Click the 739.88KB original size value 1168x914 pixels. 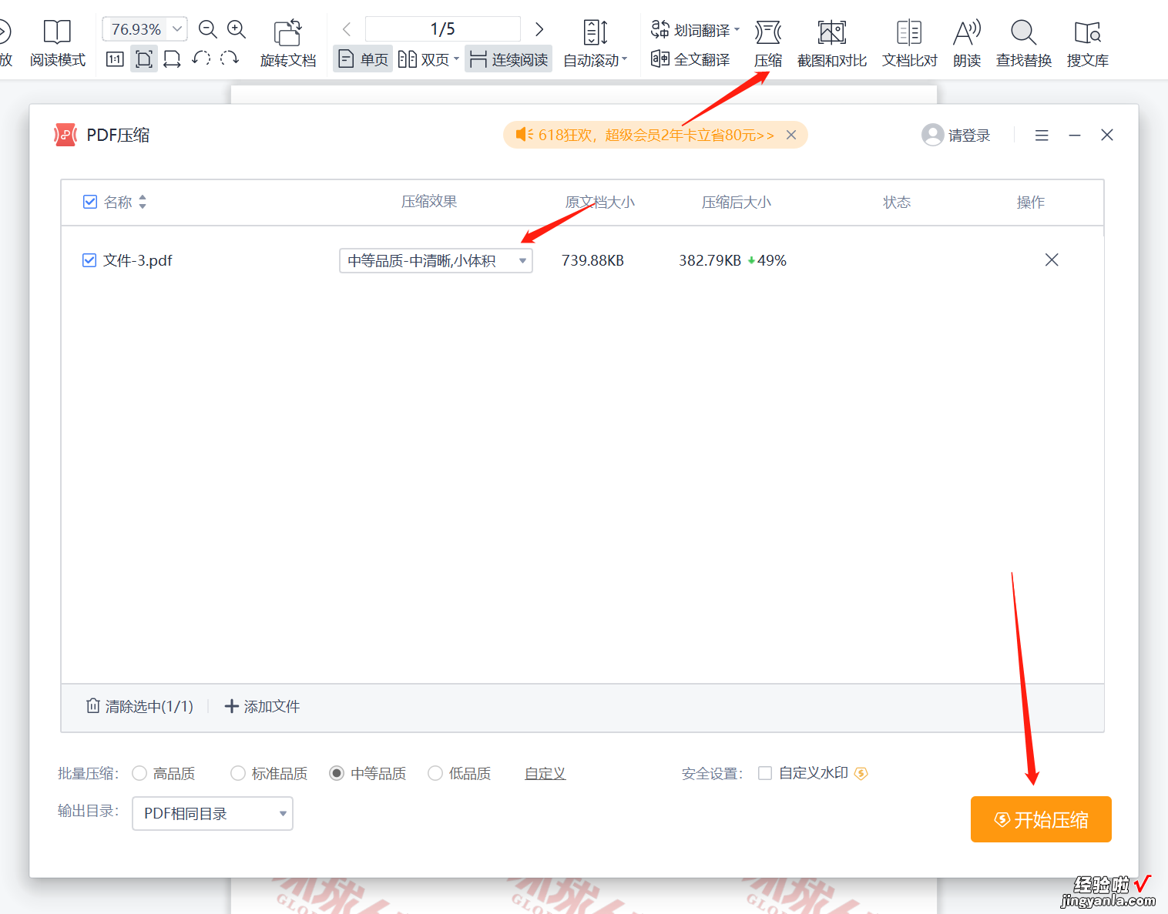pos(592,260)
